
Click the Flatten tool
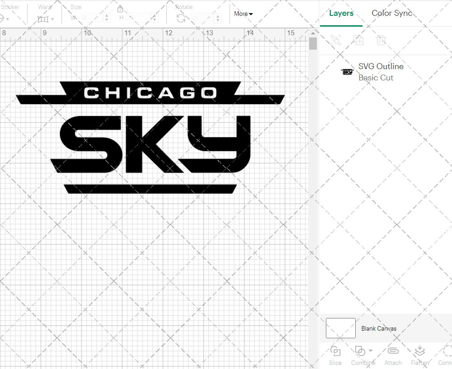coord(419,355)
